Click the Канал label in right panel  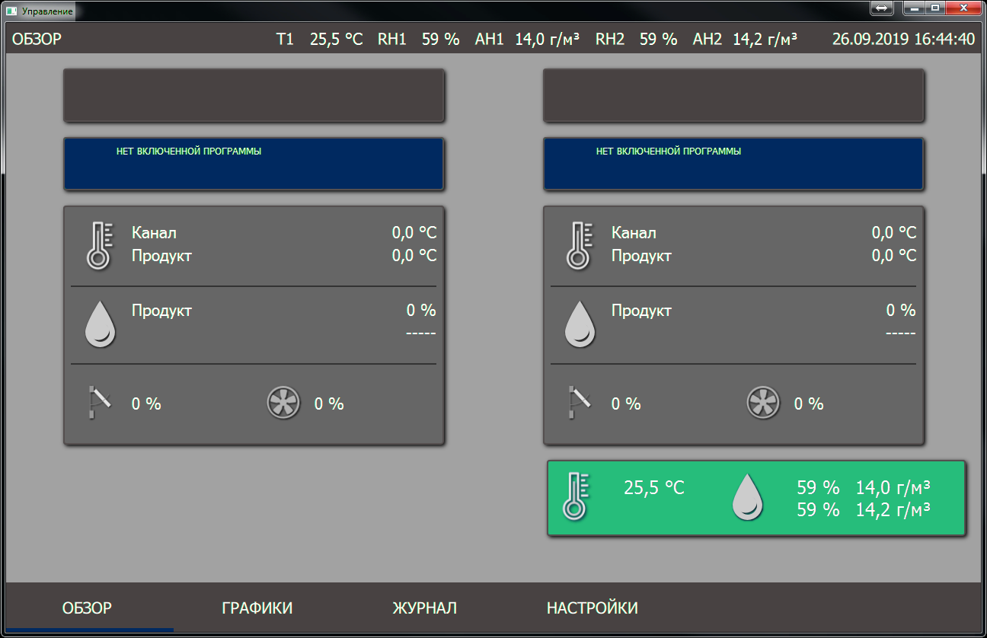click(x=634, y=233)
